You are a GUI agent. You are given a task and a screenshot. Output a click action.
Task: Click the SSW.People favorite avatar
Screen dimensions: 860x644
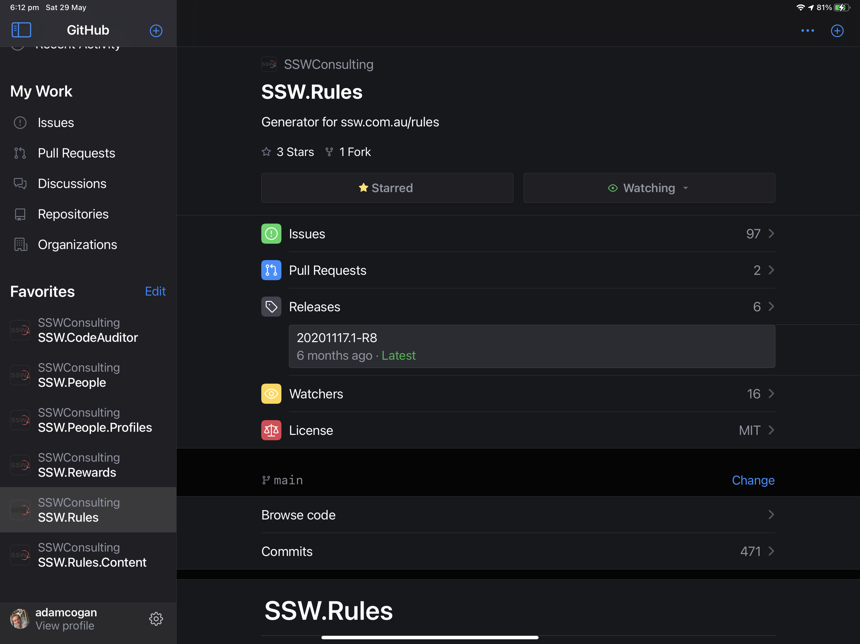(20, 375)
